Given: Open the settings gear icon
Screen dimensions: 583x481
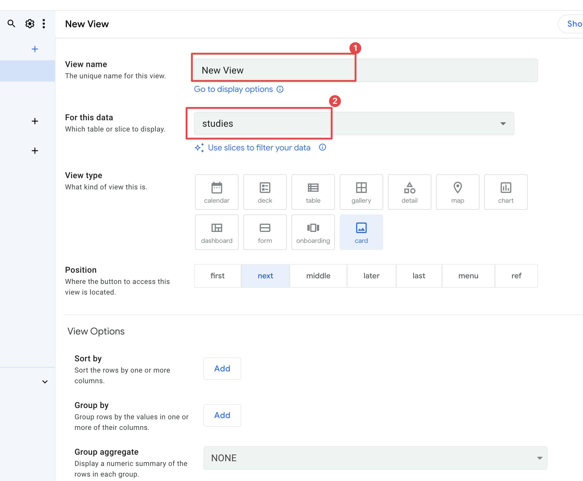Looking at the screenshot, I should (x=30, y=24).
